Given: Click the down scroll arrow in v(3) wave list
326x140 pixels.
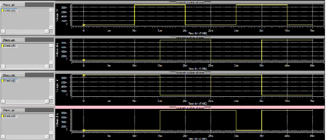Looking at the screenshot, I should [51, 133].
